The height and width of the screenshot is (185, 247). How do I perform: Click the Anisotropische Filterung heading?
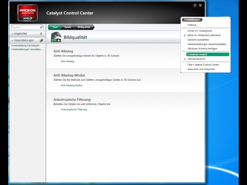click(72, 100)
